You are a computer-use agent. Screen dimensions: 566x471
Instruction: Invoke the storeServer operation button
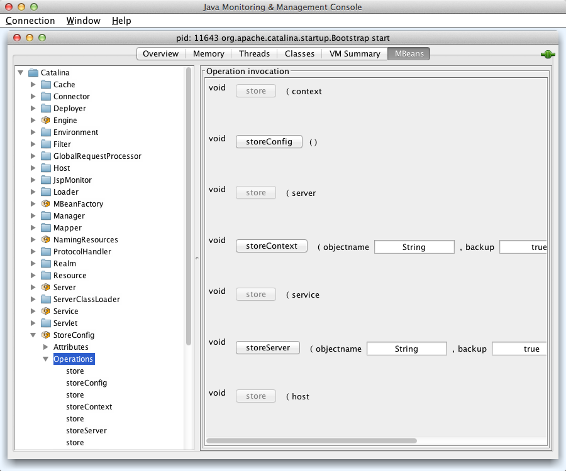268,348
